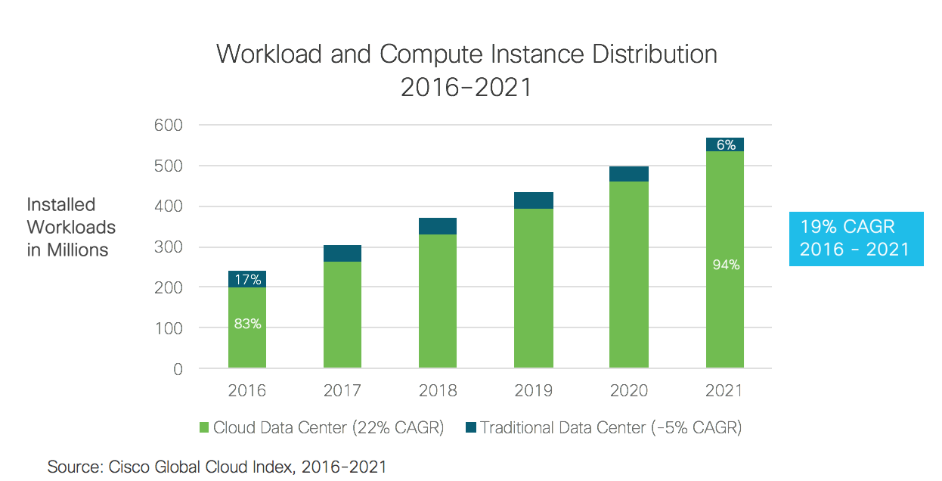Click the 2021 green bar labeled 94%

point(725,265)
